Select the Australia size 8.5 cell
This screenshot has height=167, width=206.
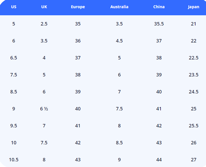click(119, 143)
